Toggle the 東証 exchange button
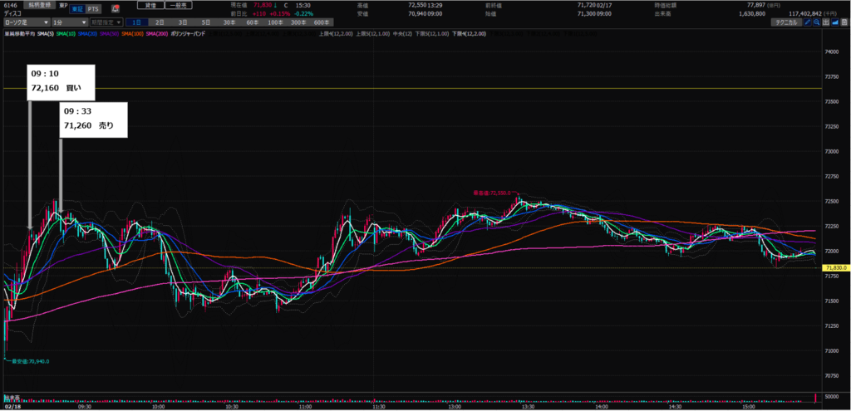The image size is (851, 411). click(x=77, y=8)
